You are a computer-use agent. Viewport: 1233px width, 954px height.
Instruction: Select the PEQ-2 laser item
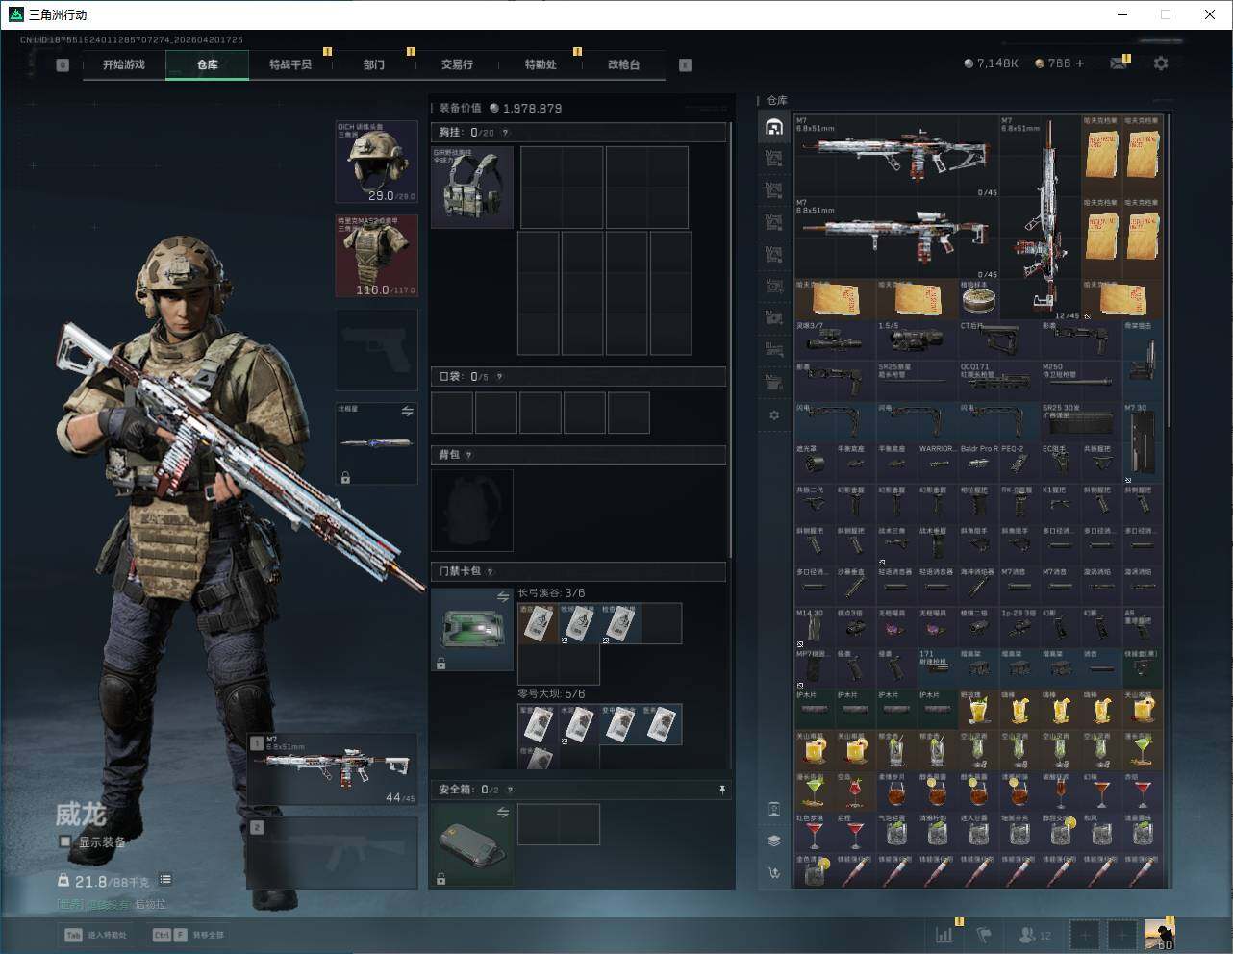[1019, 463]
